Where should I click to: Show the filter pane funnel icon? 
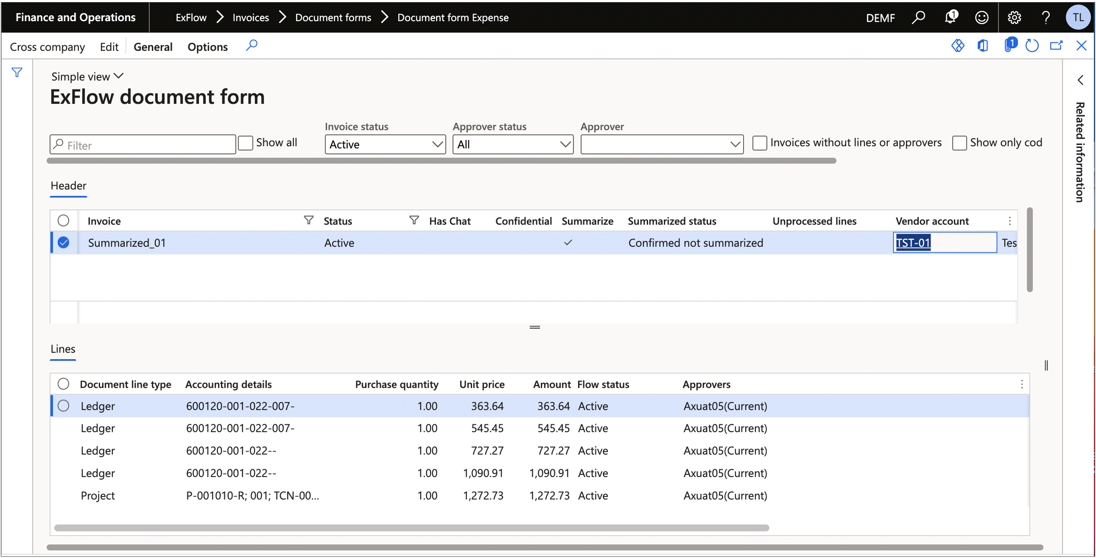tap(17, 73)
